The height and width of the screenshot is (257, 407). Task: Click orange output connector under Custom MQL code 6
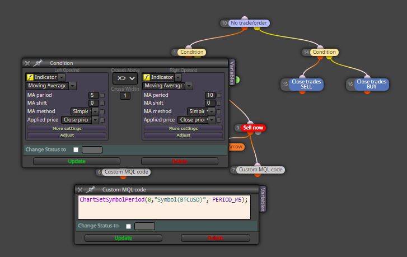[123, 177]
